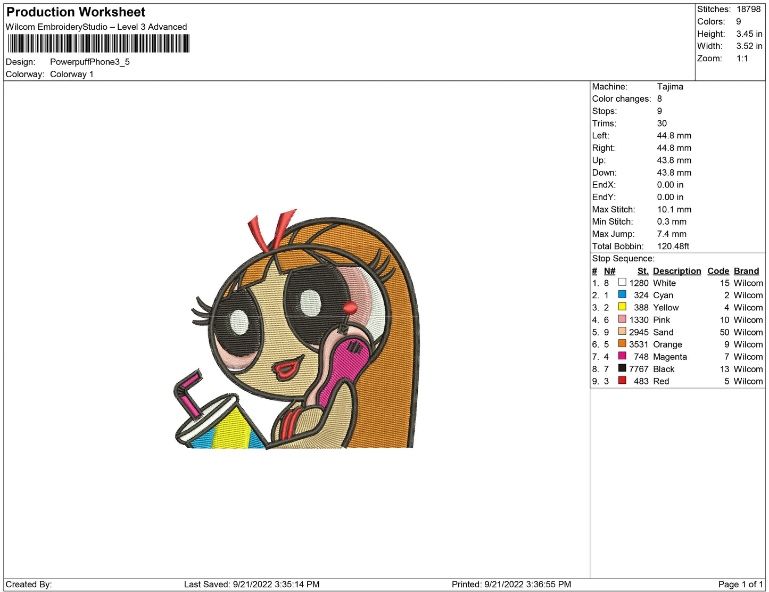Click the Width value '3.52 in'
The height and width of the screenshot is (592, 769).
(749, 46)
